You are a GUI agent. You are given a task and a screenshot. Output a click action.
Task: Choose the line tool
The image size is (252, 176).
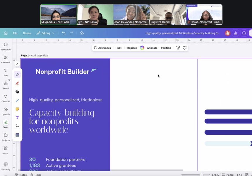click(17, 101)
